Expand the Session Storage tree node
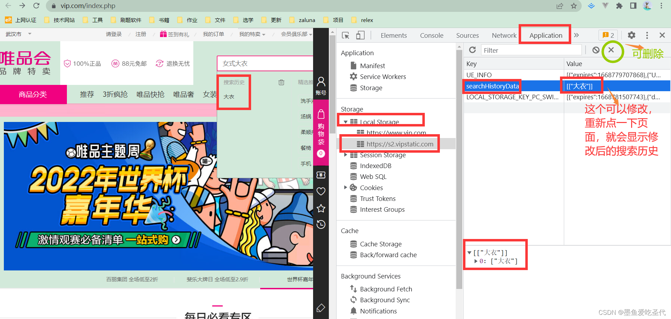 [x=346, y=155]
